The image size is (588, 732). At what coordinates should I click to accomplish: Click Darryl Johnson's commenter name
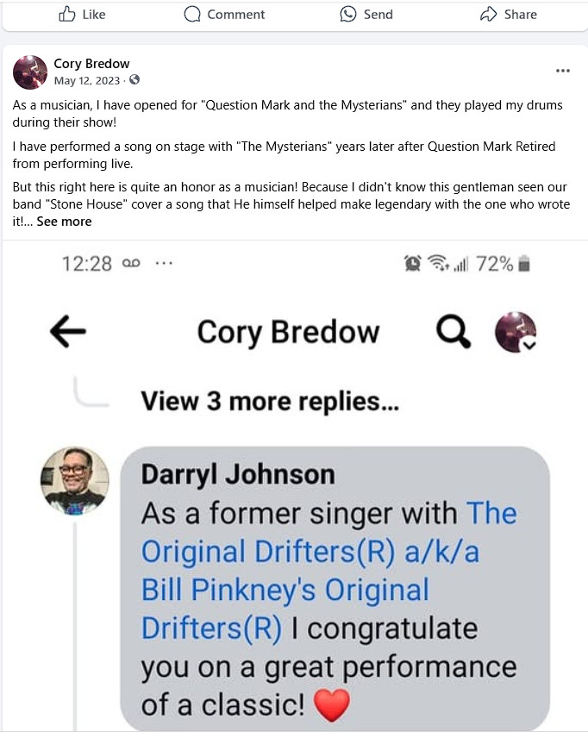pyautogui.click(x=237, y=474)
